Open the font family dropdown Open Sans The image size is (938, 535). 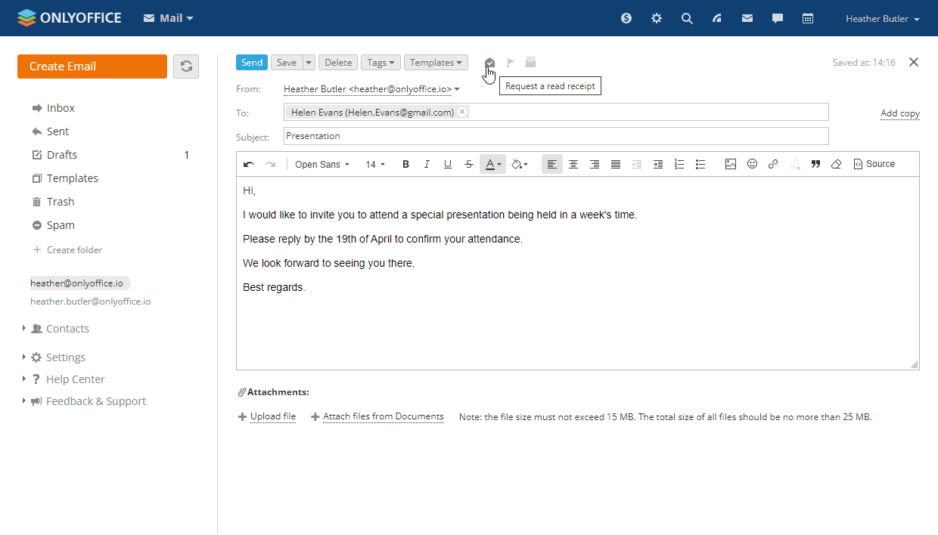pyautogui.click(x=322, y=164)
